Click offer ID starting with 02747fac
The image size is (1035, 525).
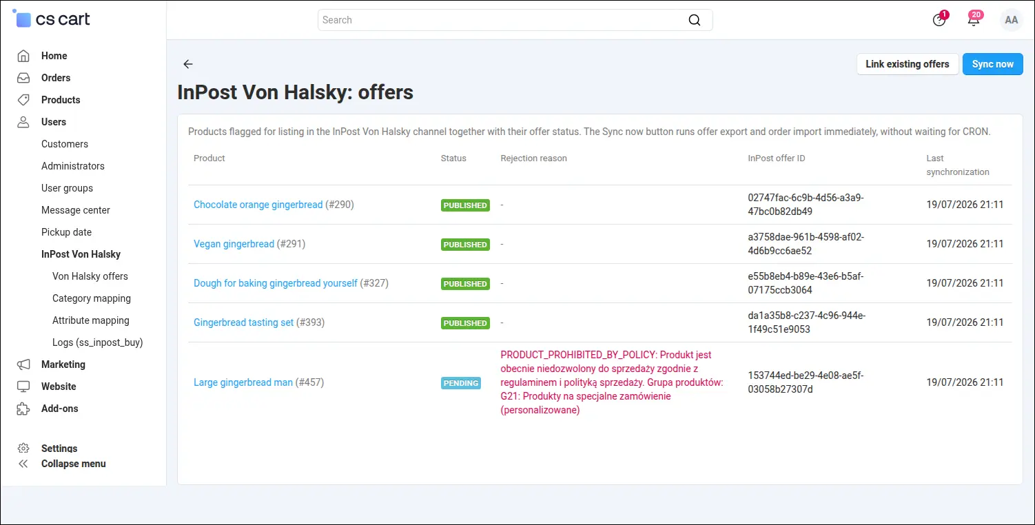806,205
